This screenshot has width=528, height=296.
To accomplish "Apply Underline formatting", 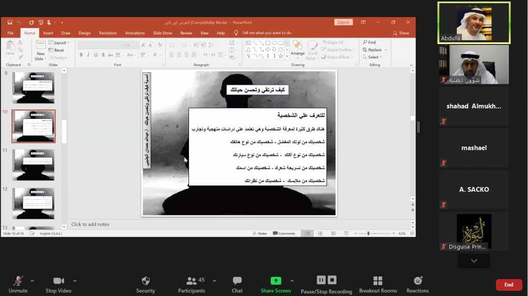I will tap(96, 55).
